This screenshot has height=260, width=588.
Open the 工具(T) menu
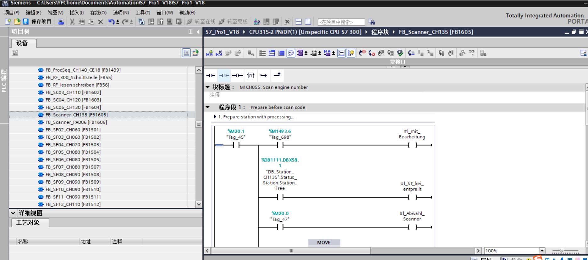coord(143,13)
